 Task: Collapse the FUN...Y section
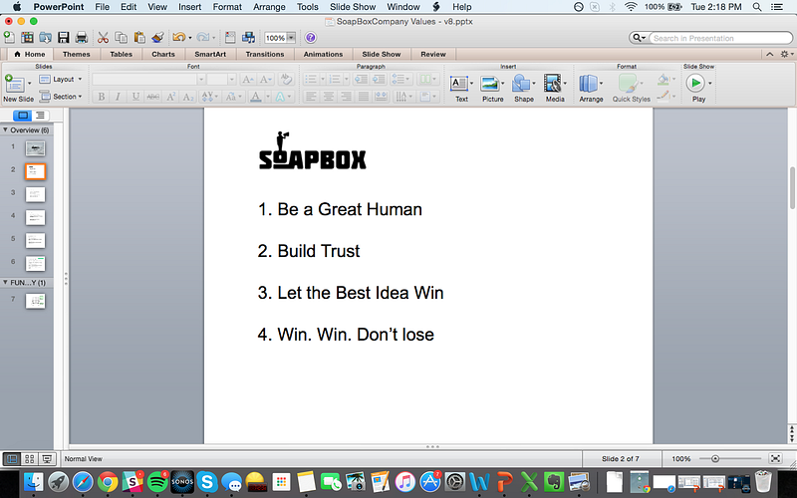click(5, 282)
